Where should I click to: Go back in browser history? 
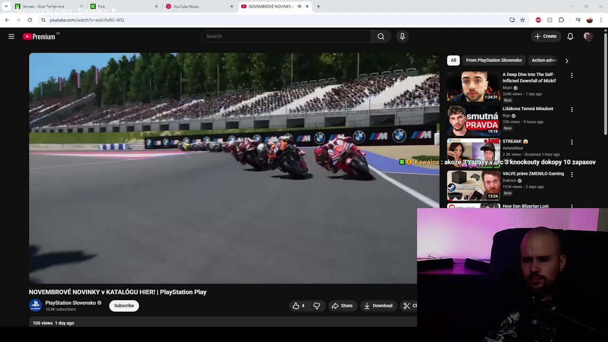(x=7, y=20)
